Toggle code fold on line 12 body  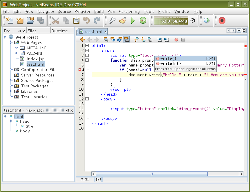87,99
